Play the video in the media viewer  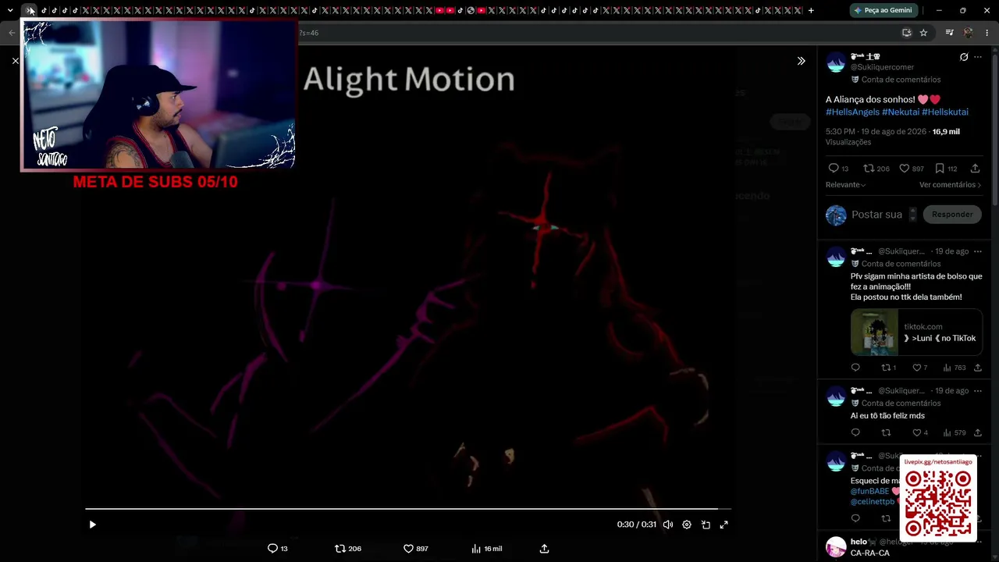[x=92, y=525]
